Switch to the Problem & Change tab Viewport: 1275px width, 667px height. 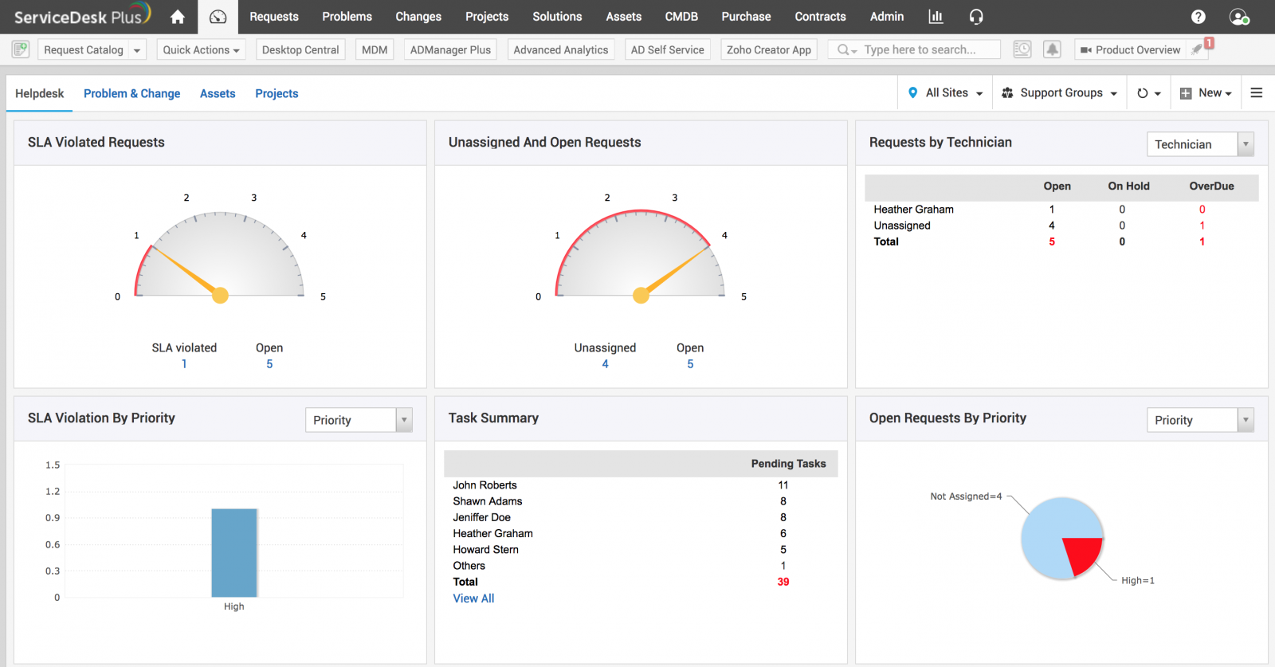click(131, 93)
